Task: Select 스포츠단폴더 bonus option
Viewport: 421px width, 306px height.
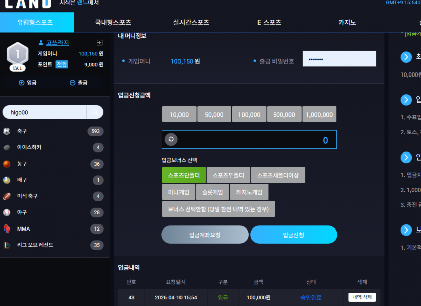Action: [184, 175]
